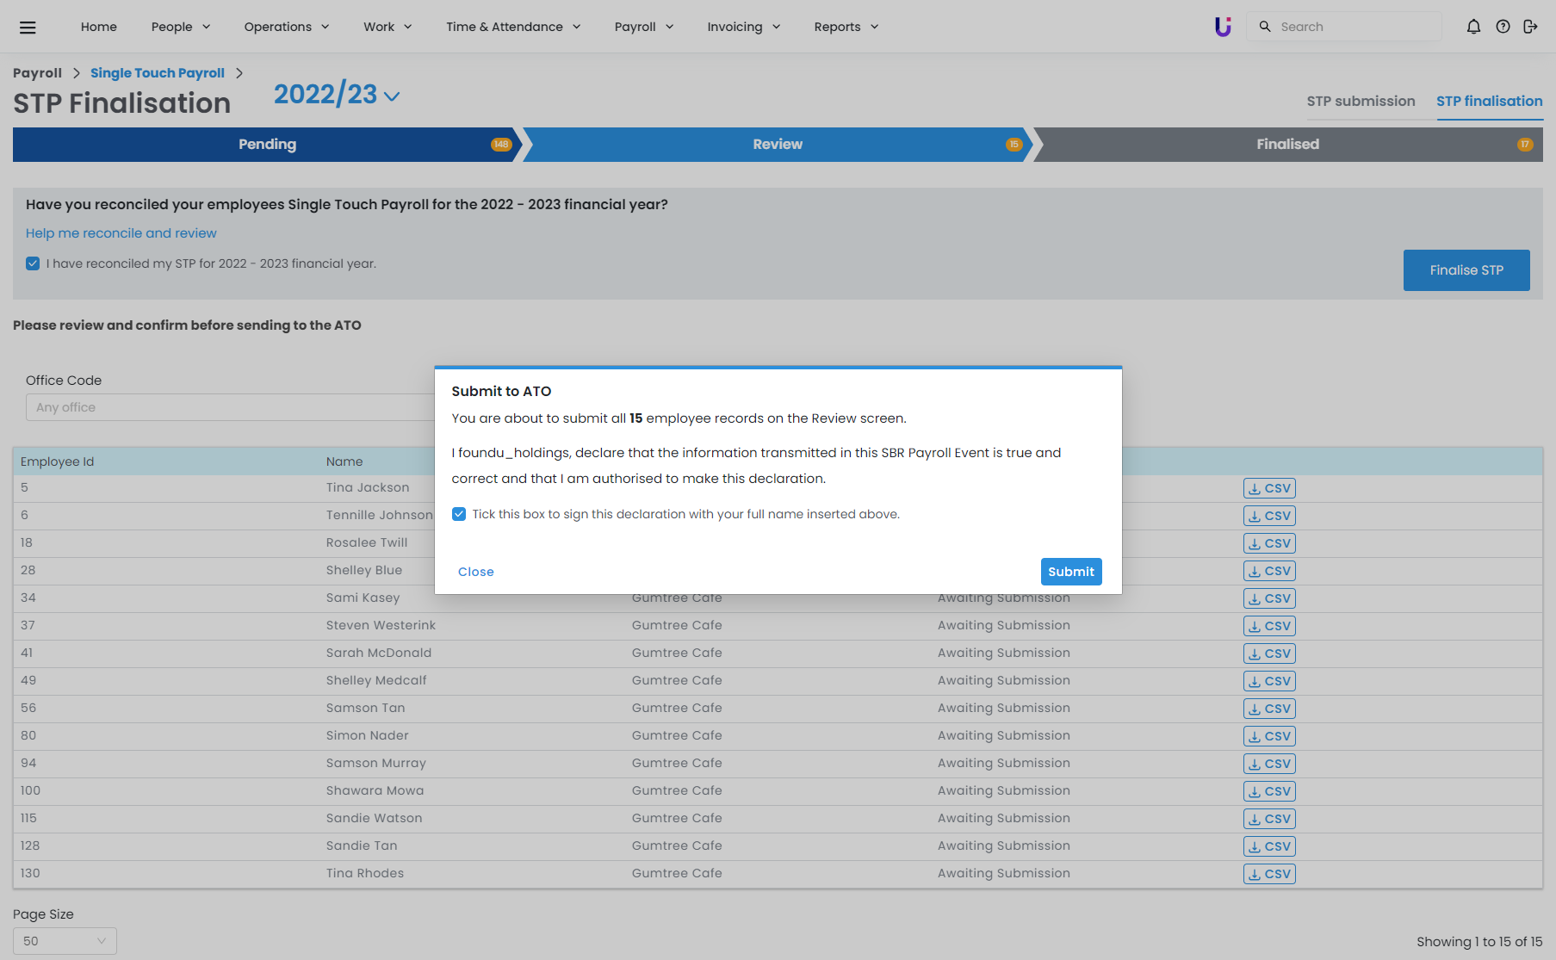Open the Page Size dropdown
Image resolution: width=1556 pixels, height=960 pixels.
click(x=65, y=941)
